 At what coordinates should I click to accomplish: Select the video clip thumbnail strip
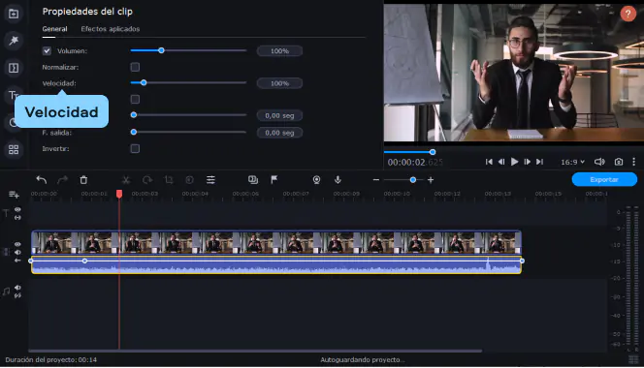[276, 242]
